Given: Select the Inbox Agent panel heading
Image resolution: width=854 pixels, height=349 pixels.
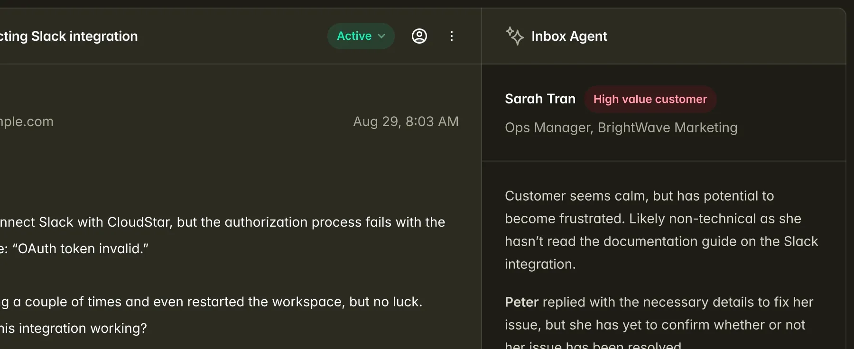Looking at the screenshot, I should [569, 36].
